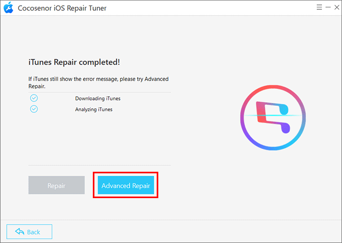Click the Advanced Repair button
Image resolution: width=342 pixels, height=243 pixels.
pos(126,185)
